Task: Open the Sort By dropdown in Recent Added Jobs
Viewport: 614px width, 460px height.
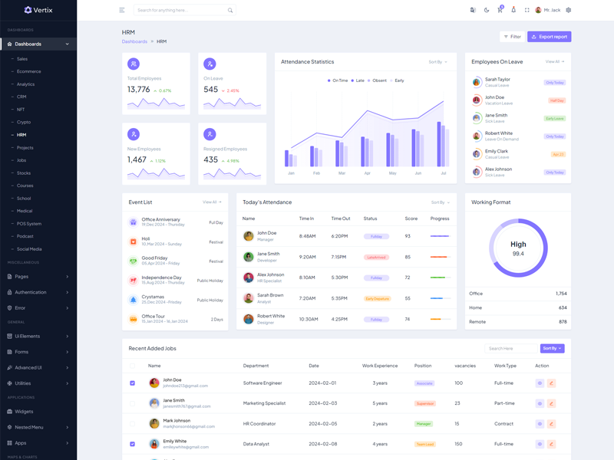Action: [x=552, y=348]
